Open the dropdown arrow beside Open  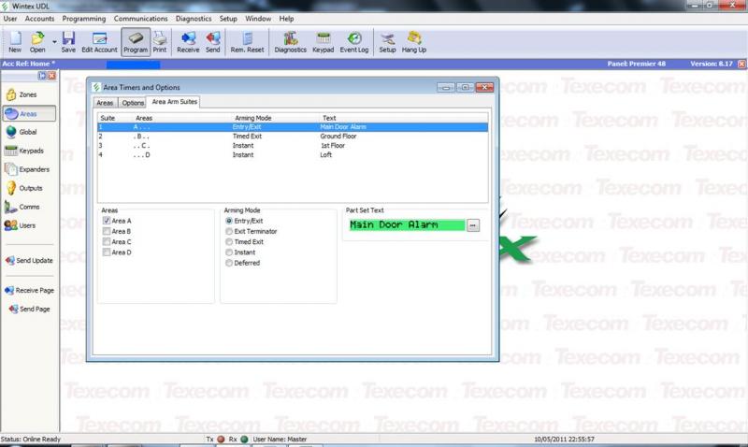(x=54, y=41)
